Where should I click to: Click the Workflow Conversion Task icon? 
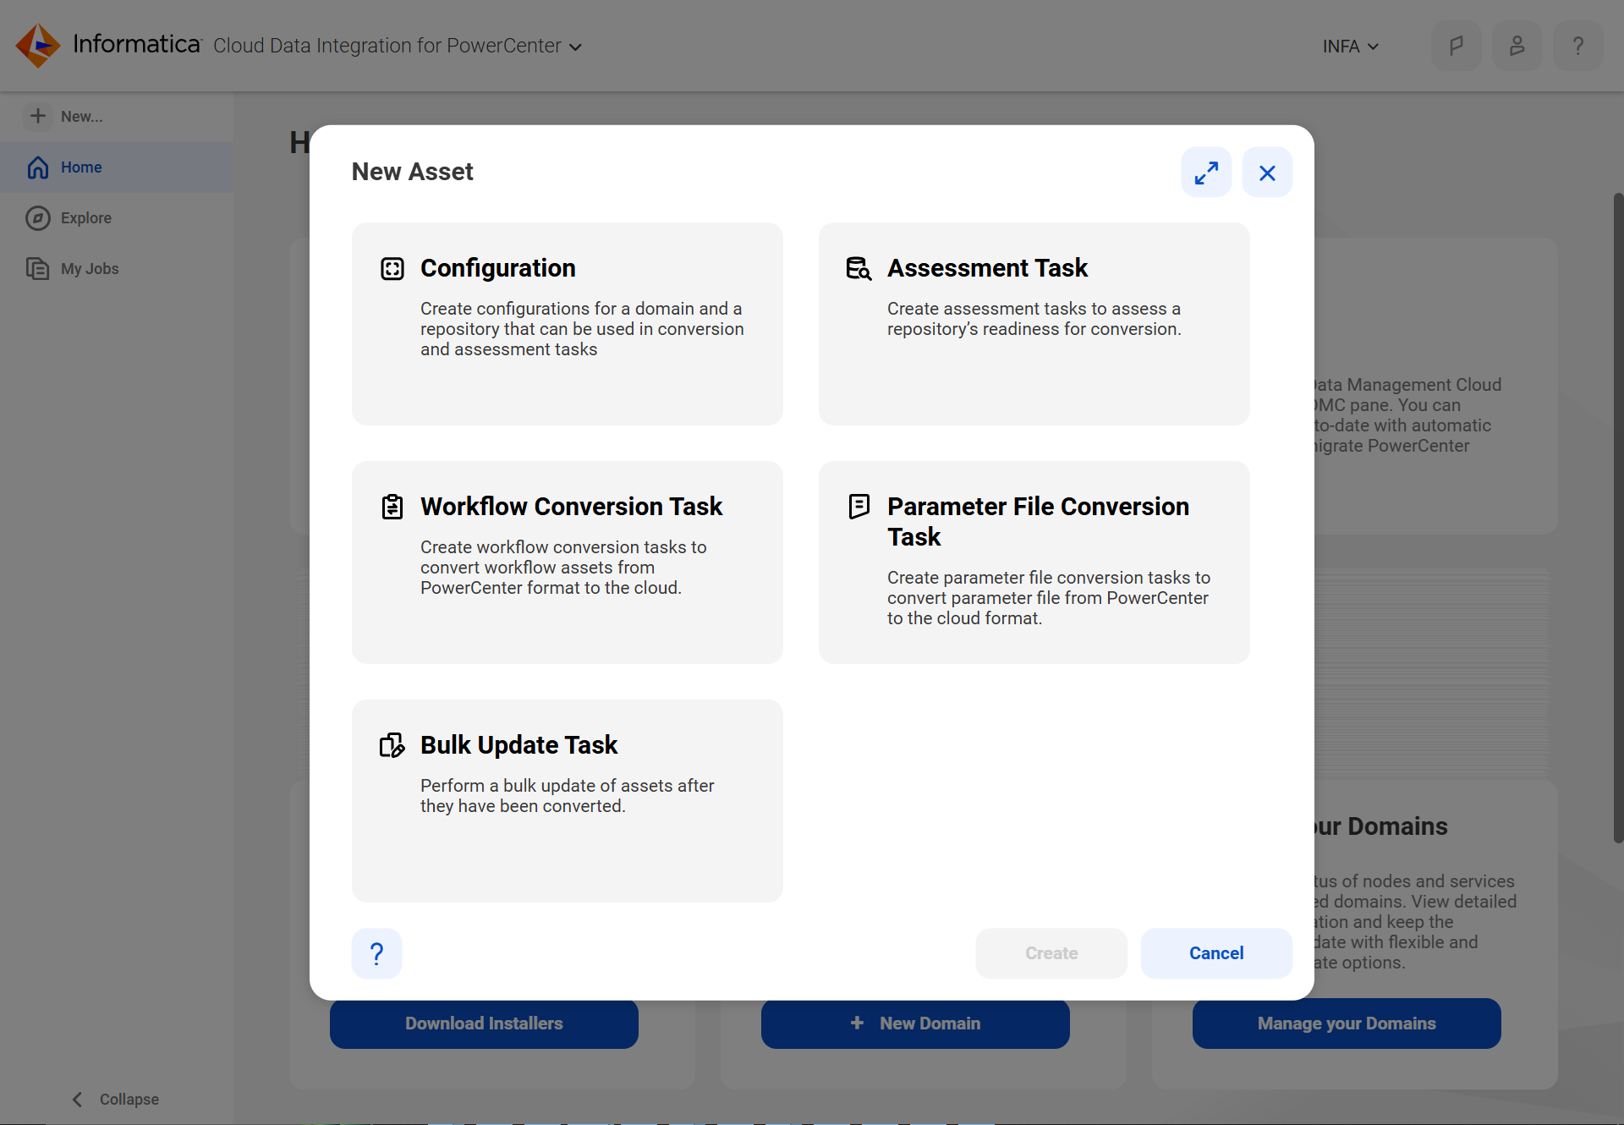pyautogui.click(x=391, y=504)
